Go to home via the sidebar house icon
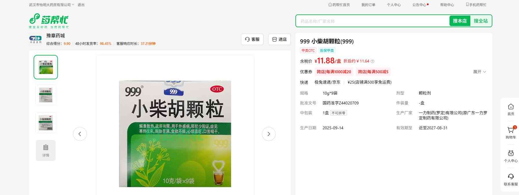The width and height of the screenshot is (519, 195). [x=511, y=107]
